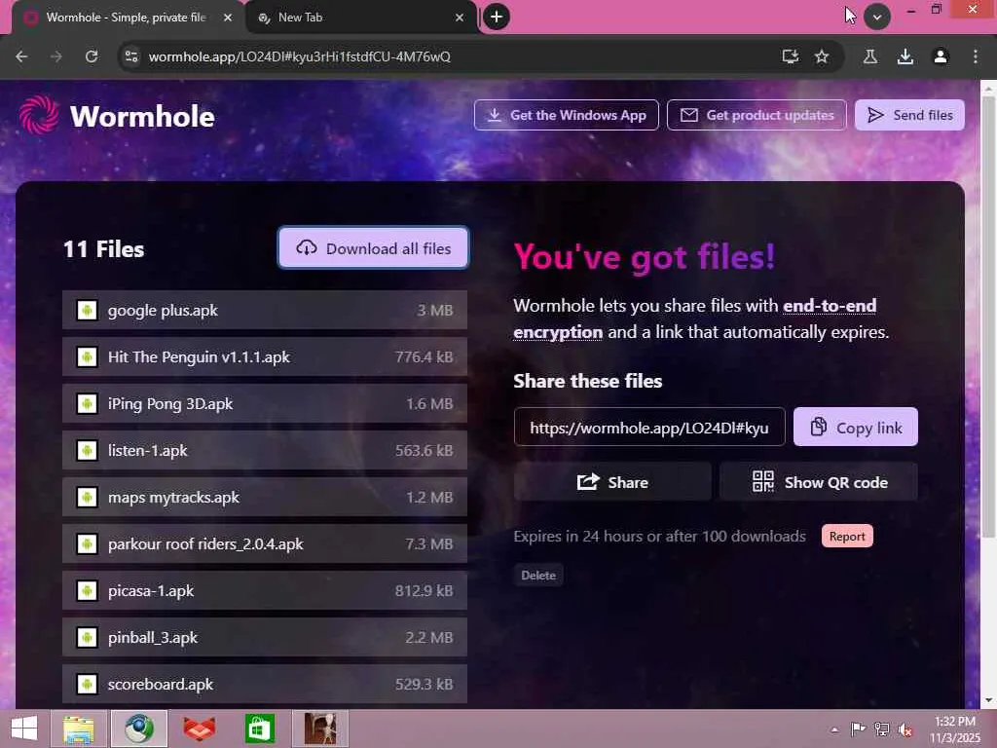
Task: Click the iPing Pong 3D.apk icon
Action: tap(87, 404)
